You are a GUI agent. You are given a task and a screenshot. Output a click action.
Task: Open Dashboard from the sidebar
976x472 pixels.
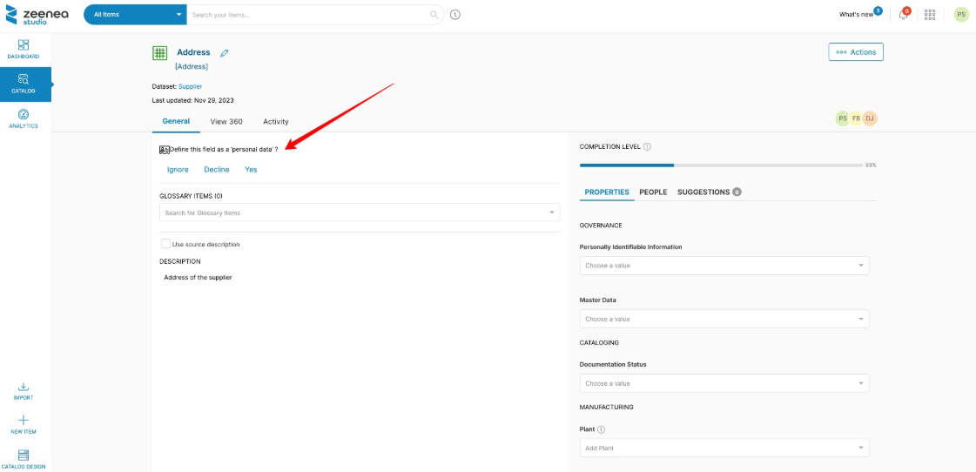[24, 49]
